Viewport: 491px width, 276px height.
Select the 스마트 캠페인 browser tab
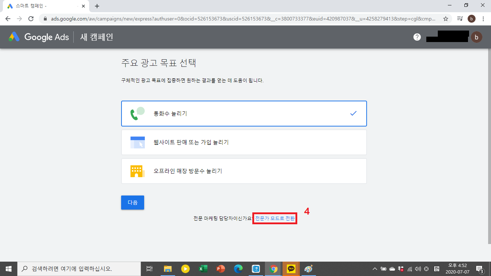(x=46, y=6)
